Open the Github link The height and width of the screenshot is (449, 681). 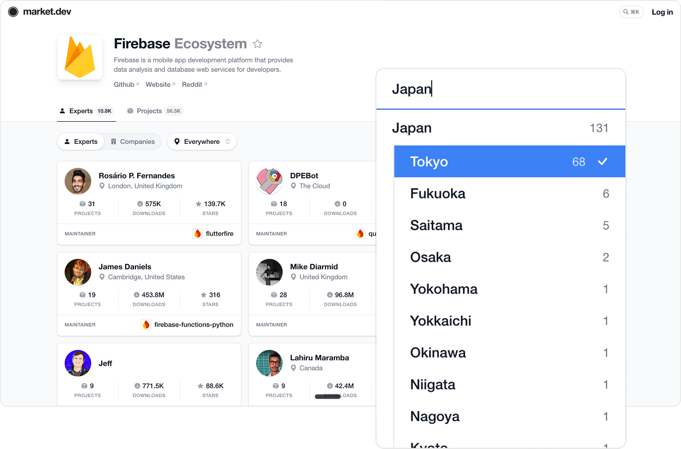[x=127, y=84]
